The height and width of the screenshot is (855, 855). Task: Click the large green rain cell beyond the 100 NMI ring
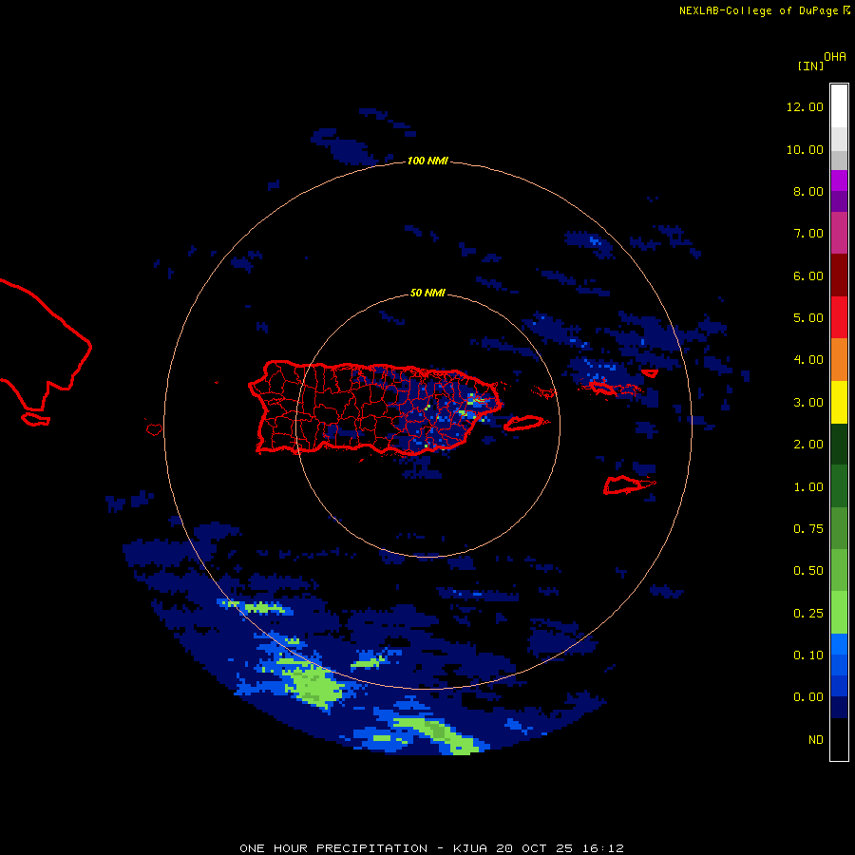click(312, 686)
